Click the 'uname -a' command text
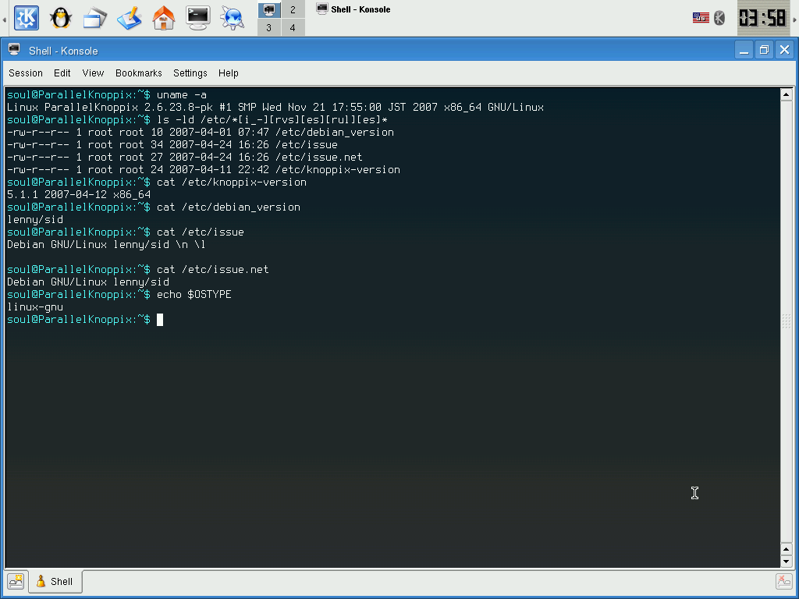The image size is (799, 599). coord(181,94)
